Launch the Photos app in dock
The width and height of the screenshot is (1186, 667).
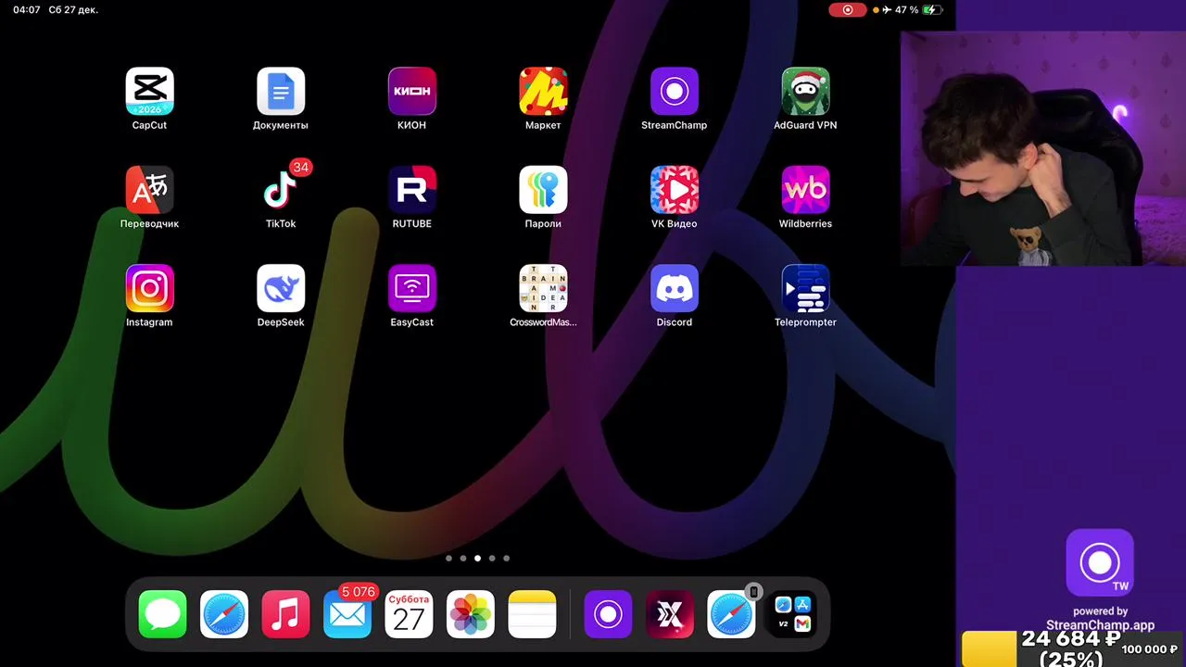(471, 614)
